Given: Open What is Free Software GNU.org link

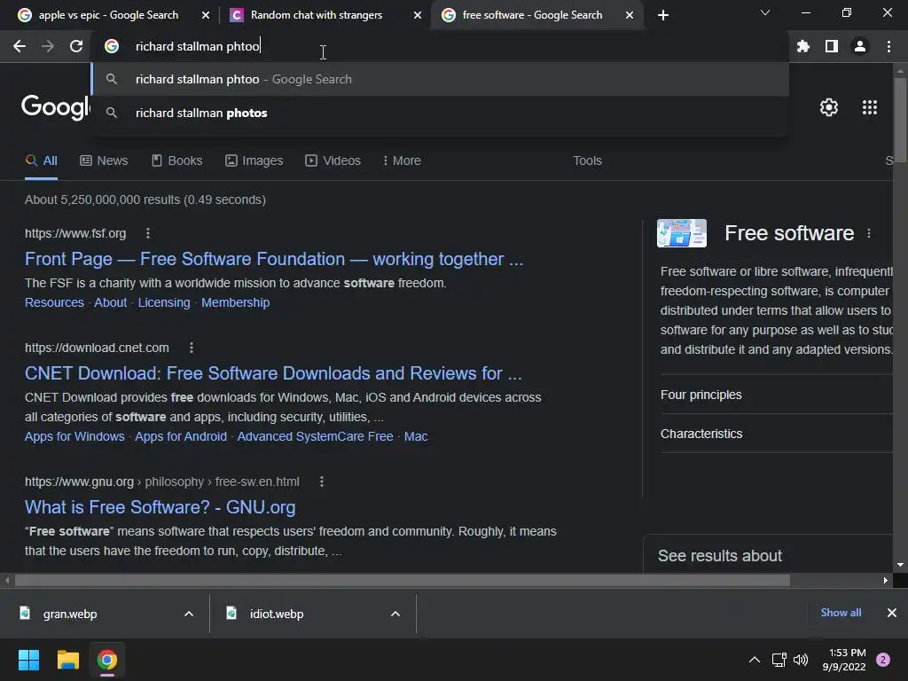Looking at the screenshot, I should tap(160, 507).
